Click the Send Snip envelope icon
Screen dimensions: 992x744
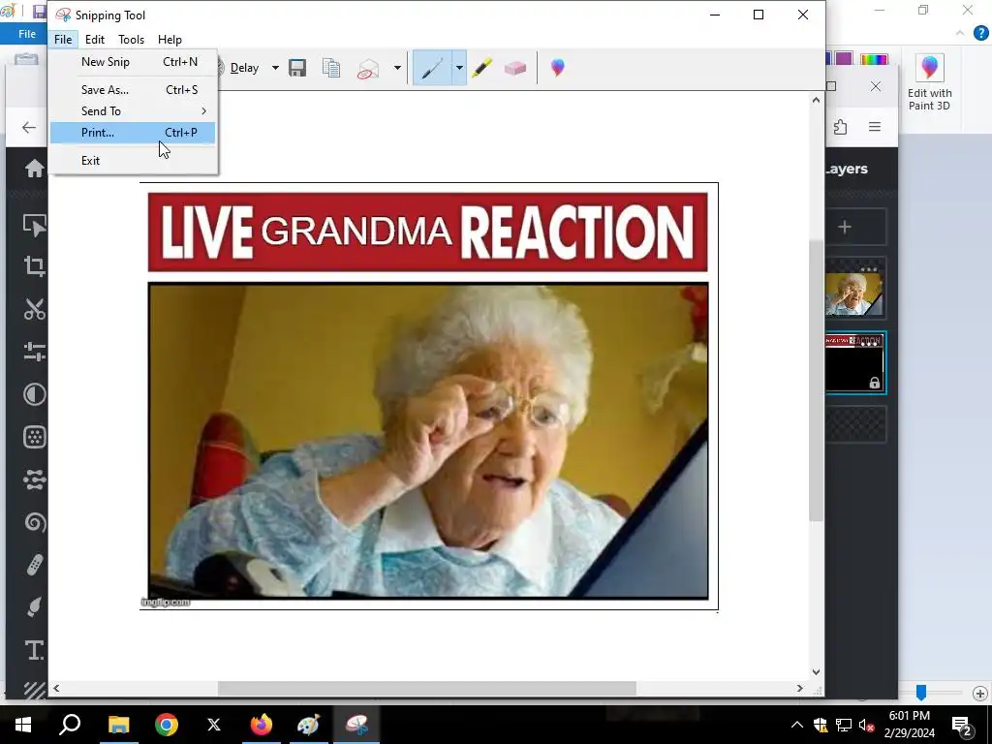pyautogui.click(x=368, y=68)
